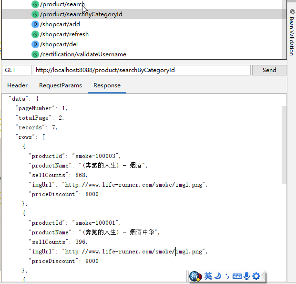Click the "pageNumber": 1 line
This screenshot has width=296, height=284.
pyautogui.click(x=41, y=108)
